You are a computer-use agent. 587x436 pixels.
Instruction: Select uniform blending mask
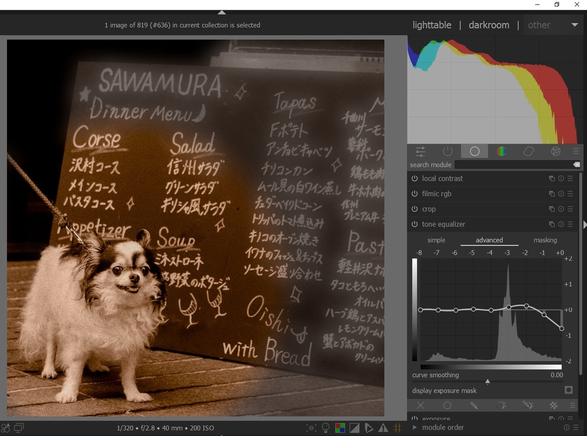447,405
